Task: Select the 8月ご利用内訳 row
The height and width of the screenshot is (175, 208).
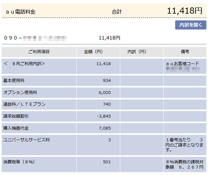Action: click(104, 66)
